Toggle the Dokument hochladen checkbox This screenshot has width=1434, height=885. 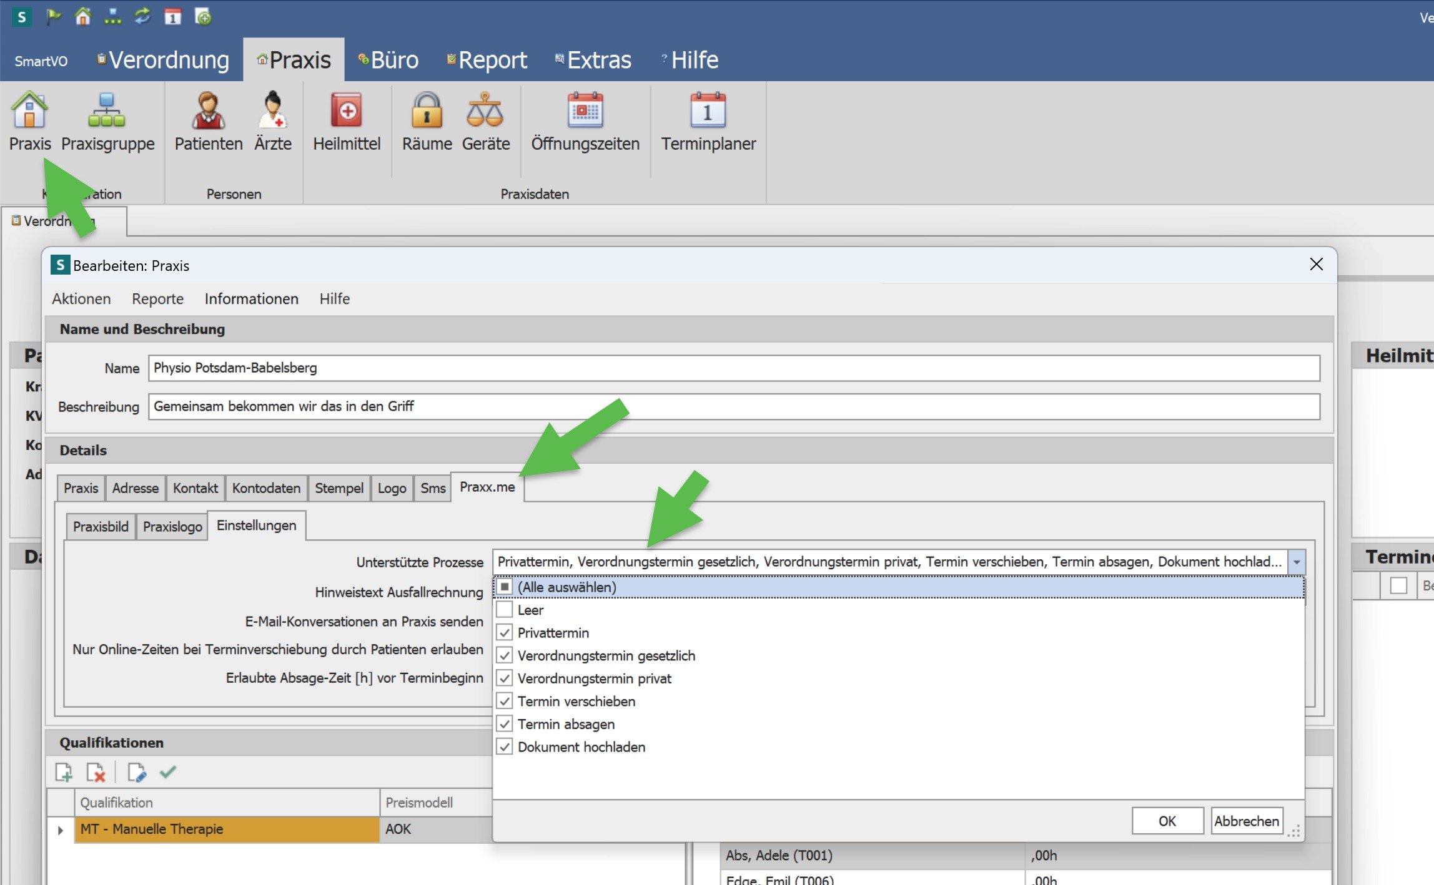coord(505,747)
